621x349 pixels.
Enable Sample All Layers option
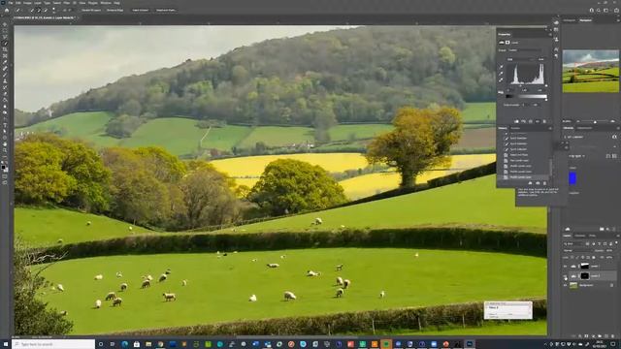coord(91,10)
